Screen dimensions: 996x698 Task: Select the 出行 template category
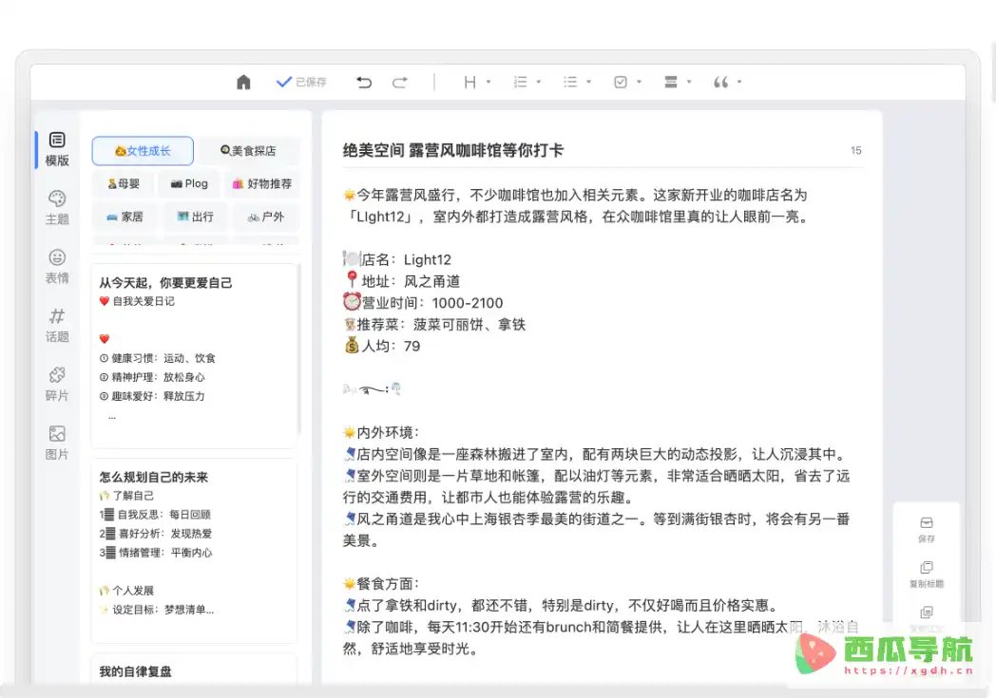point(196,217)
